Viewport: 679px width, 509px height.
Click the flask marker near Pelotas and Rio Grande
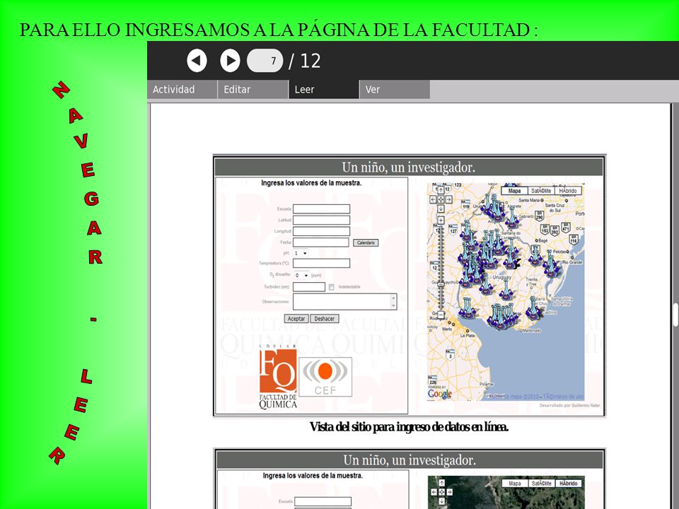pos(551,264)
